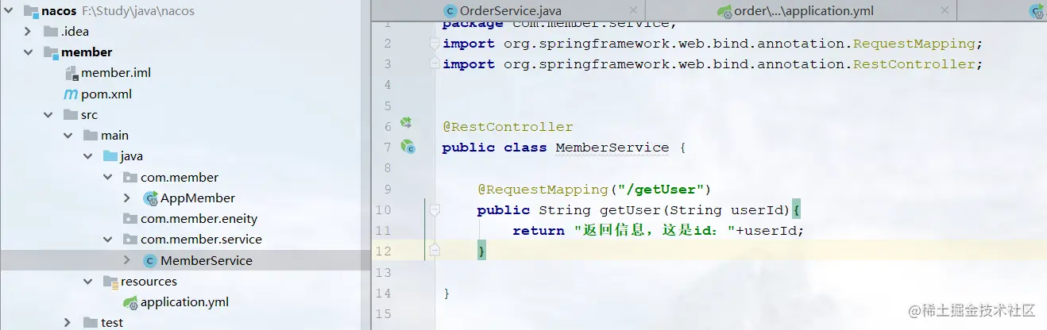Viewport: 1047px width, 330px height.
Task: Click the com.member package icon
Action: (x=129, y=177)
